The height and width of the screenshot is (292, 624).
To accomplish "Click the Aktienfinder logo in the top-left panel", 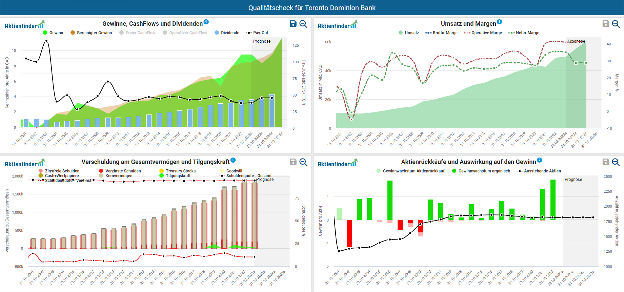I will tap(24, 25).
